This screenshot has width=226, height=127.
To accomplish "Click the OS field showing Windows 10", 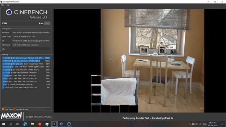I will pyautogui.click(x=31, y=41).
